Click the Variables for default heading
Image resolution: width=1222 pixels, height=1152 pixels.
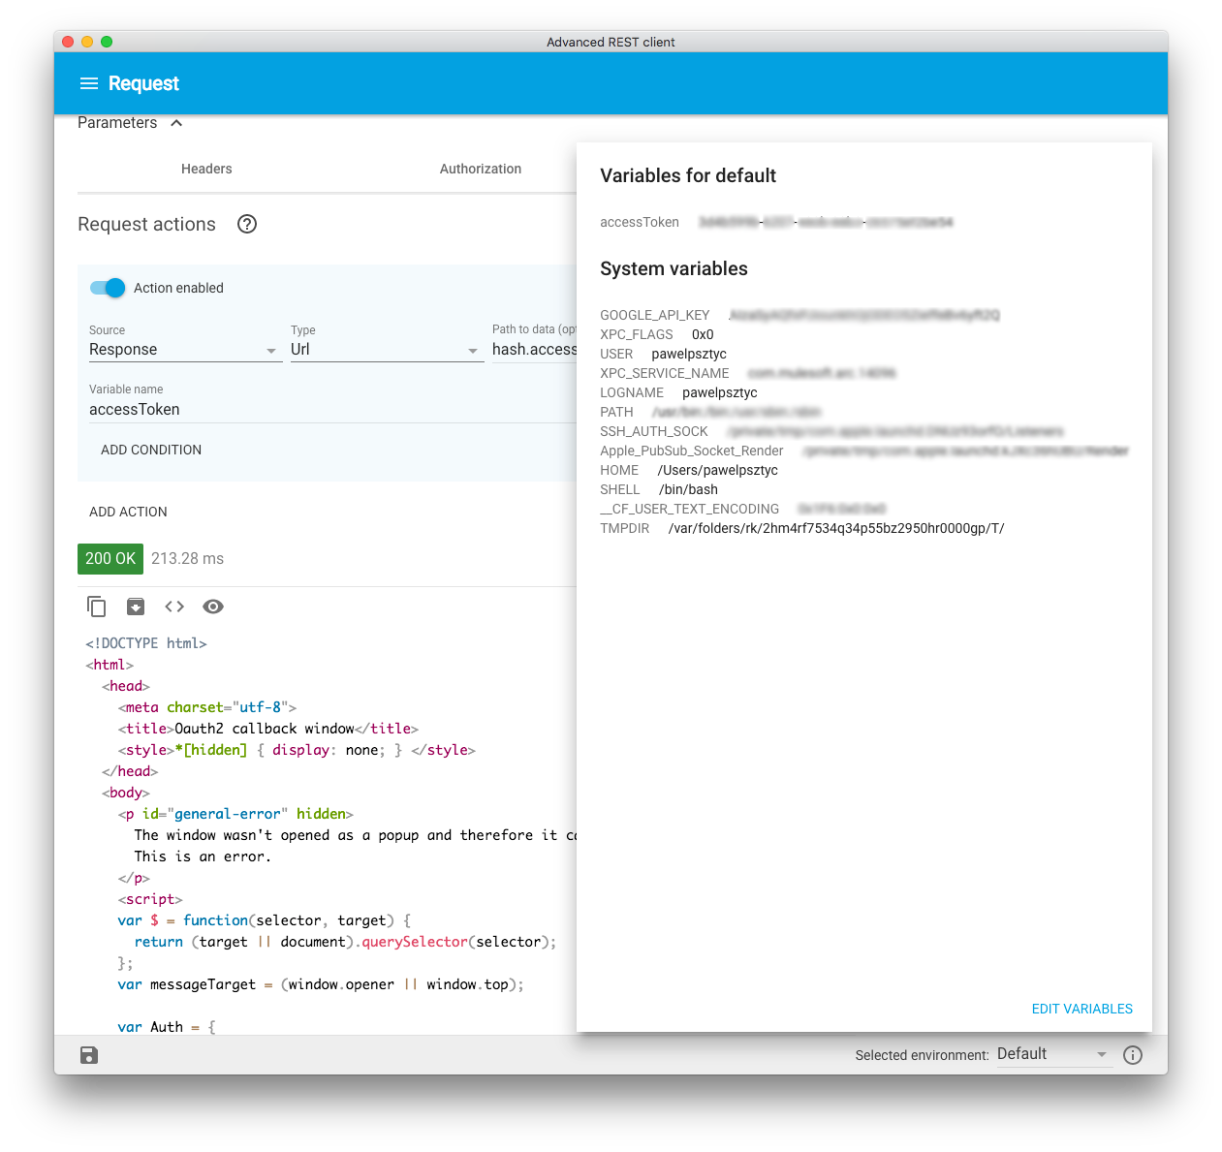click(x=688, y=175)
